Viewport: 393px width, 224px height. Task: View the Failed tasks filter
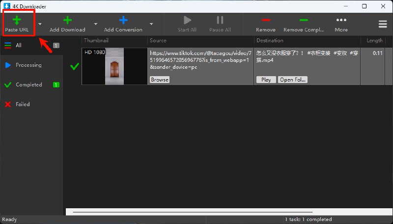(23, 104)
